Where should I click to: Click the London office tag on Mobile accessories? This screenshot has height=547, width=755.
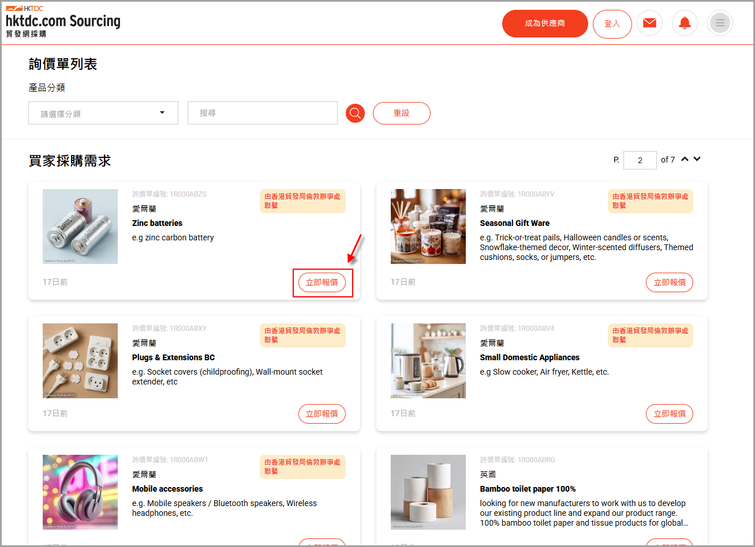302,467
